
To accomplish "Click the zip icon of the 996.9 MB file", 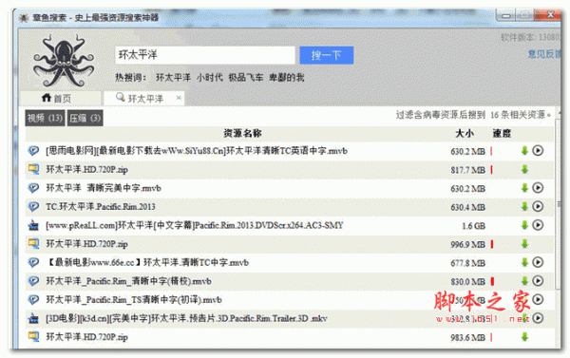I will click(x=33, y=244).
